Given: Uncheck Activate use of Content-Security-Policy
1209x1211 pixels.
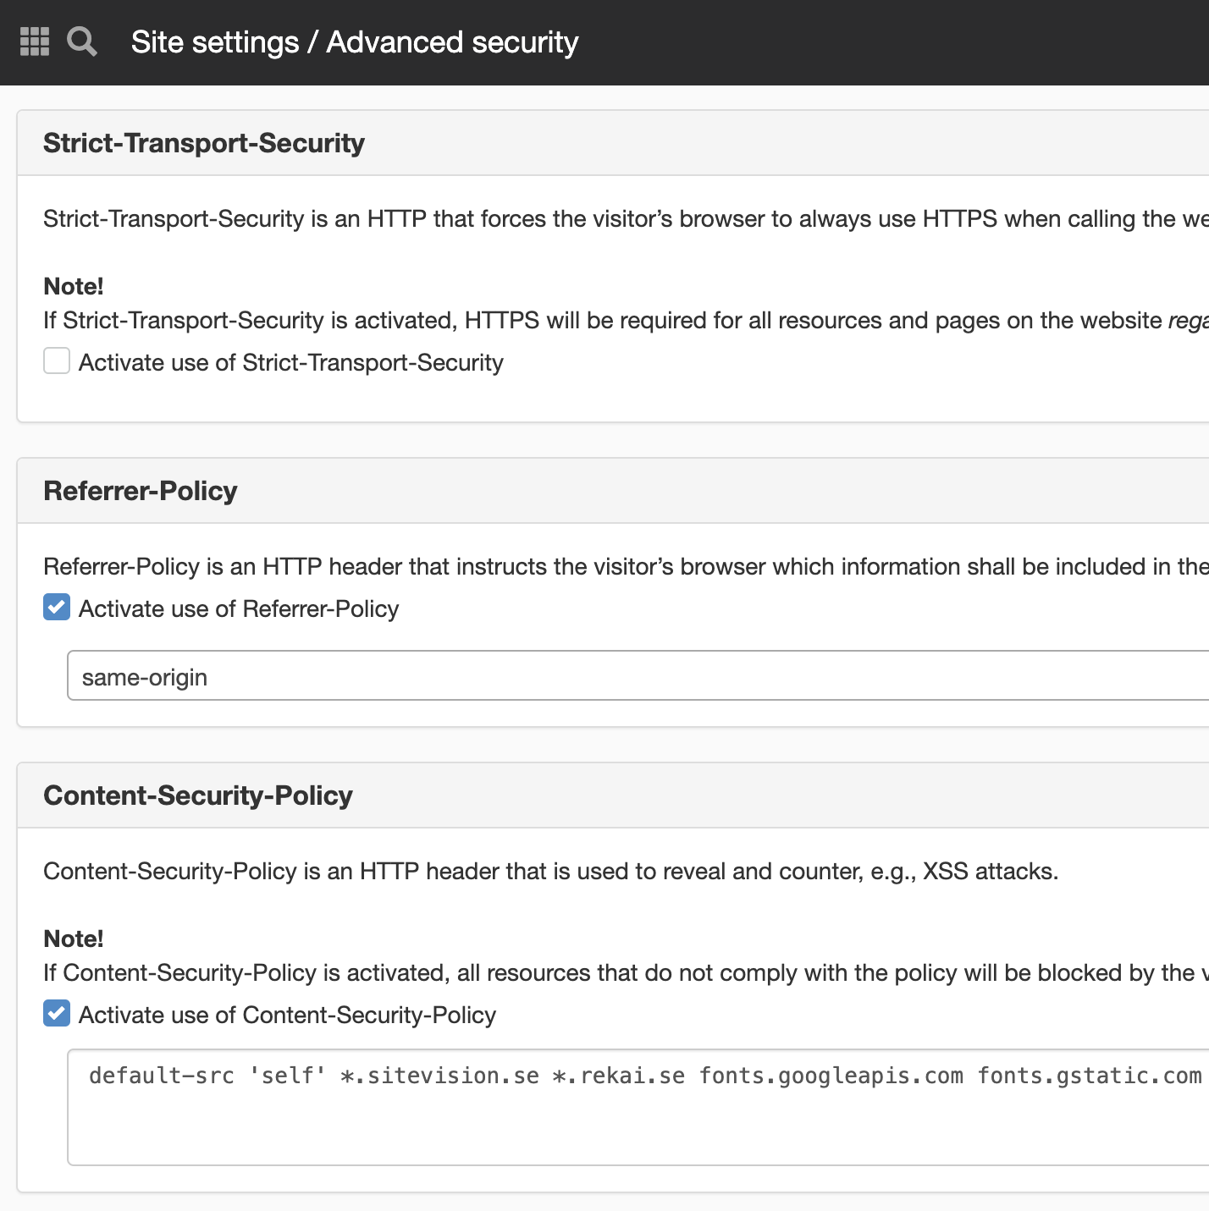Looking at the screenshot, I should pyautogui.click(x=56, y=1013).
